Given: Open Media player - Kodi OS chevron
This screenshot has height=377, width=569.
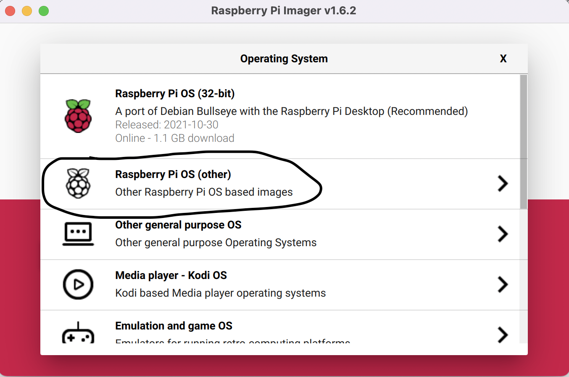Looking at the screenshot, I should pos(503,284).
